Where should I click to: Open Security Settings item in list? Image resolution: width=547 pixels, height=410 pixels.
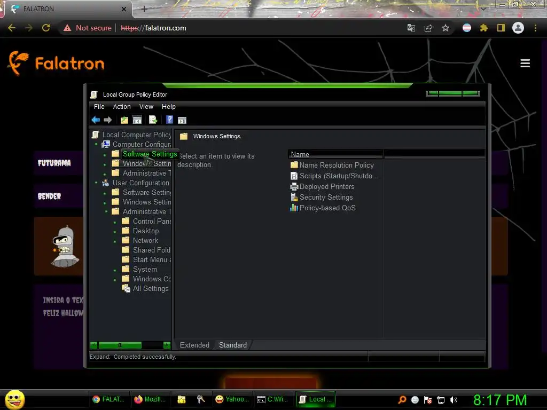coord(321,197)
